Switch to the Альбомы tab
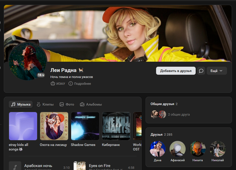 point(91,104)
